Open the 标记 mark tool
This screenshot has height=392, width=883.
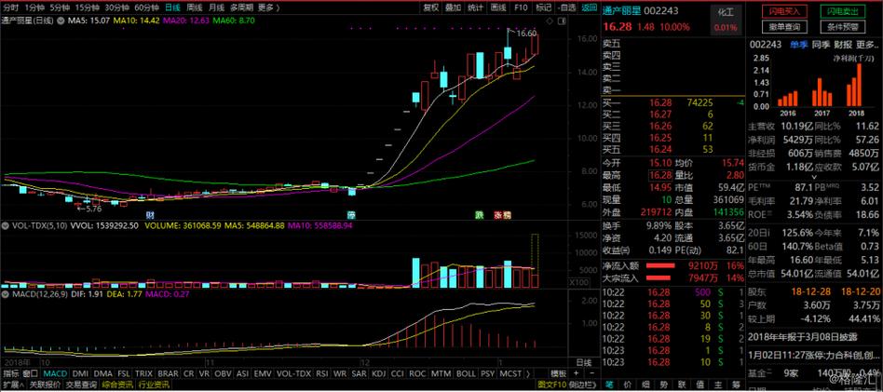click(x=543, y=7)
